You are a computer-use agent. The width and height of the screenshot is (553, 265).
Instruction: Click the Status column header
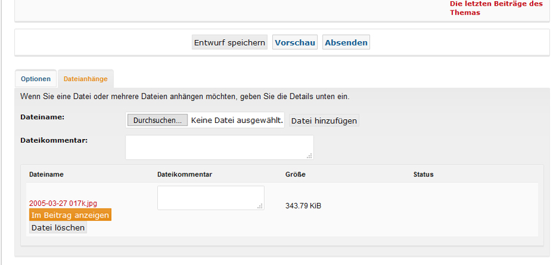pyautogui.click(x=423, y=175)
